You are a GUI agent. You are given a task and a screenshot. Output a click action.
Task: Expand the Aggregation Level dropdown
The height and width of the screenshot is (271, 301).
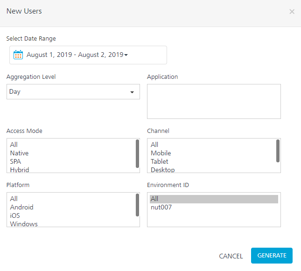(x=132, y=92)
